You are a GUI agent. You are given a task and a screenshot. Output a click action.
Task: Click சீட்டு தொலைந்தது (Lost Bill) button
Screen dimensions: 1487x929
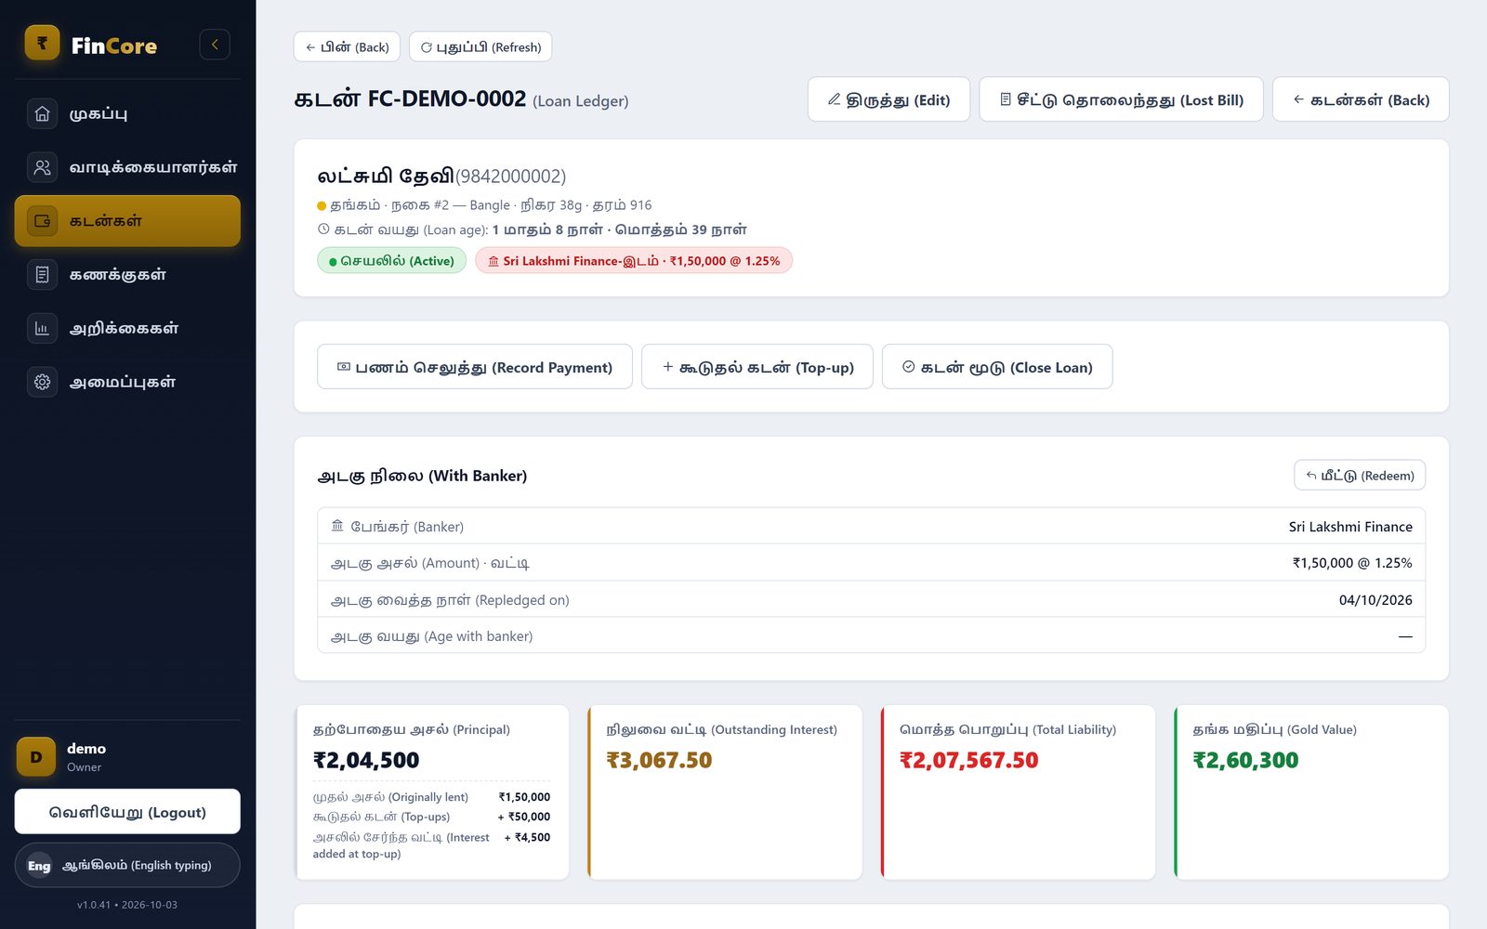1121,99
